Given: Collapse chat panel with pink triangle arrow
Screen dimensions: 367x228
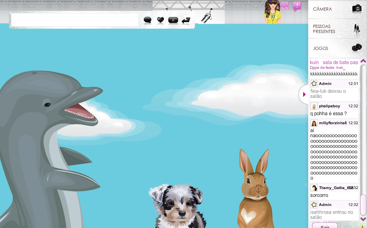Looking at the screenshot, I should pyautogui.click(x=304, y=94).
